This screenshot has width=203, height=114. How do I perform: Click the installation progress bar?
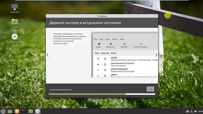(102, 94)
